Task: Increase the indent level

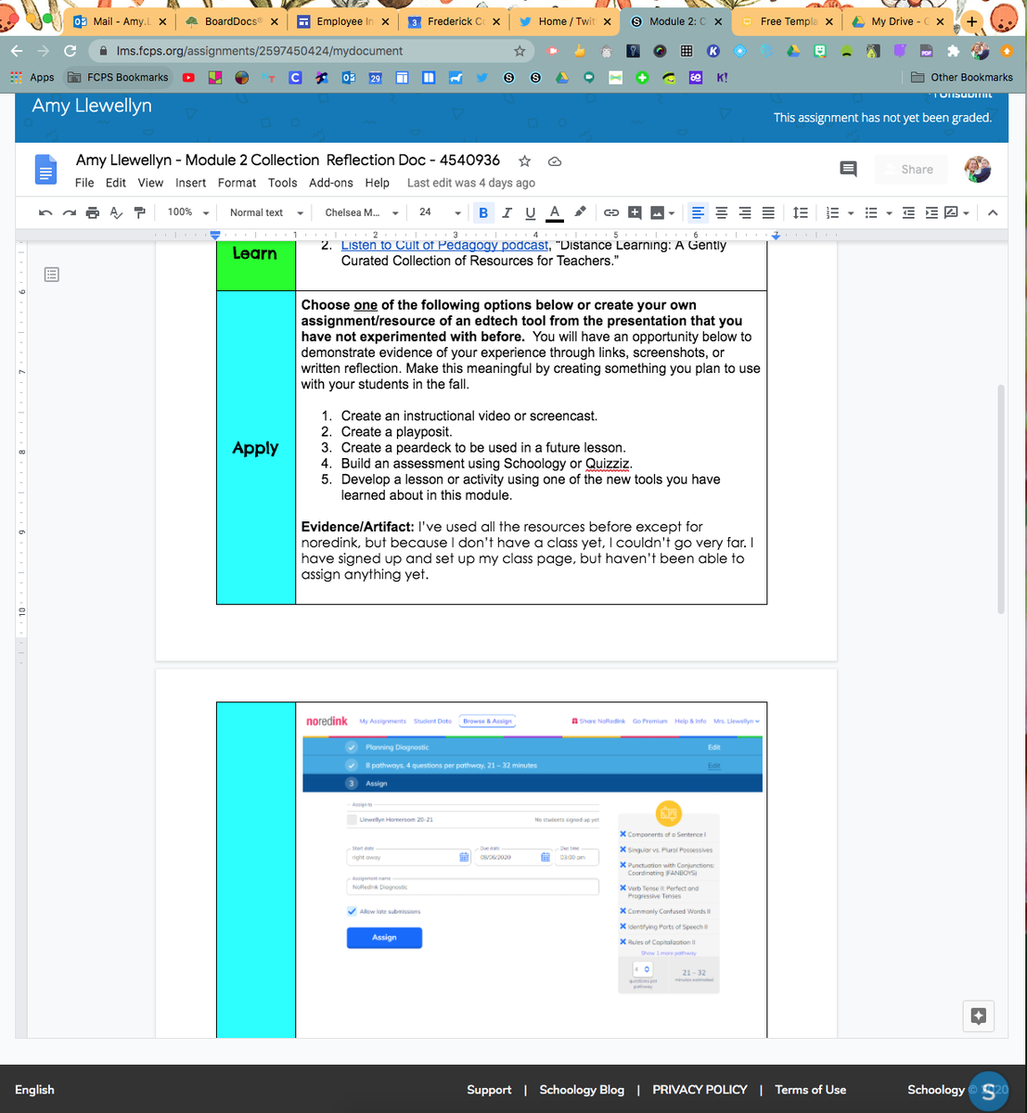Action: coord(931,212)
